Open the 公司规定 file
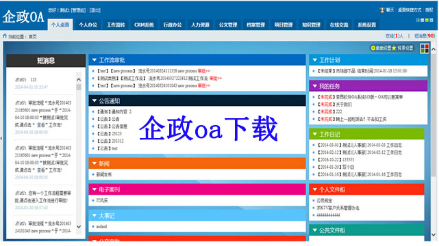Viewport: 439px width, 246px height. click(324, 200)
